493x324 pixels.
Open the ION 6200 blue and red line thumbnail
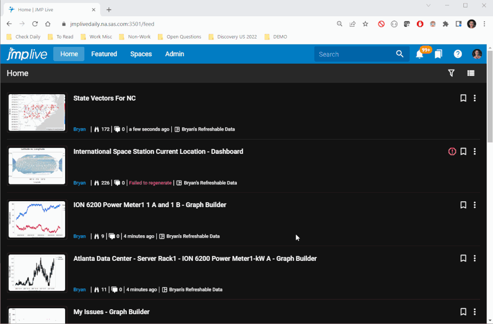(37, 219)
